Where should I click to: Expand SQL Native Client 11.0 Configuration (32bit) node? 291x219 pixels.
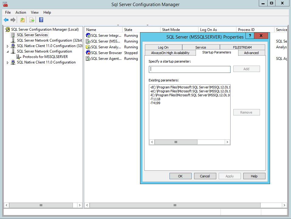8,46
